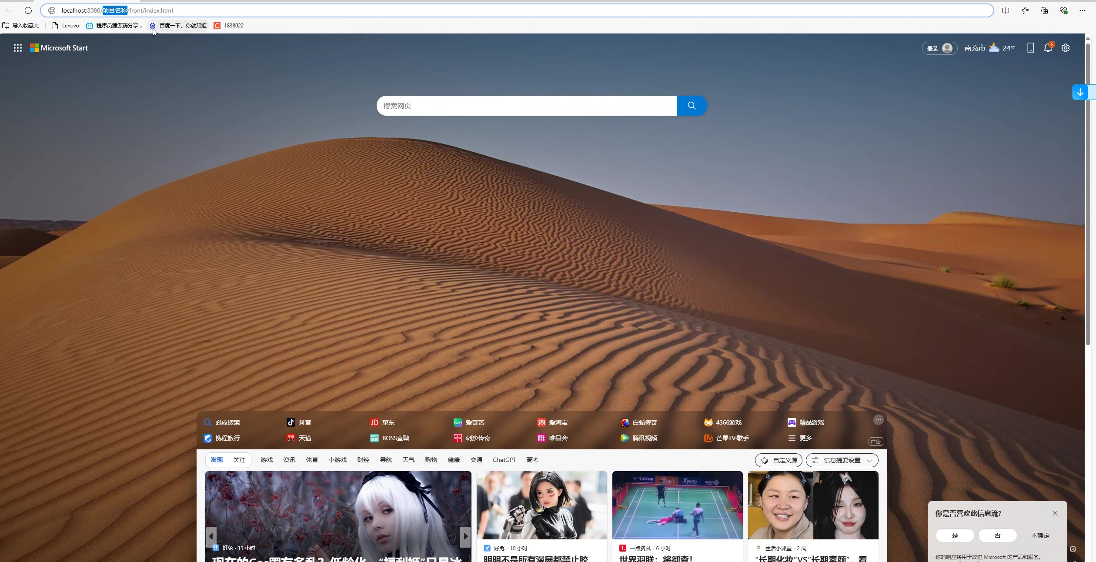Click the blue download arrow side button
1096x562 pixels.
pyautogui.click(x=1080, y=92)
